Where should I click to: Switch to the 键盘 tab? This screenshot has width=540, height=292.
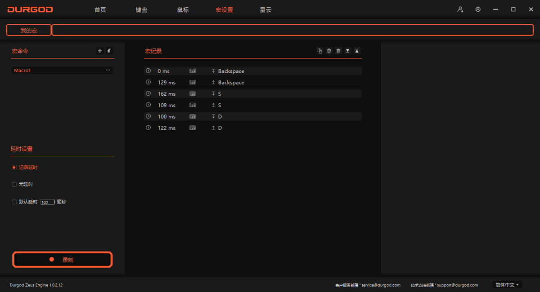141,9
